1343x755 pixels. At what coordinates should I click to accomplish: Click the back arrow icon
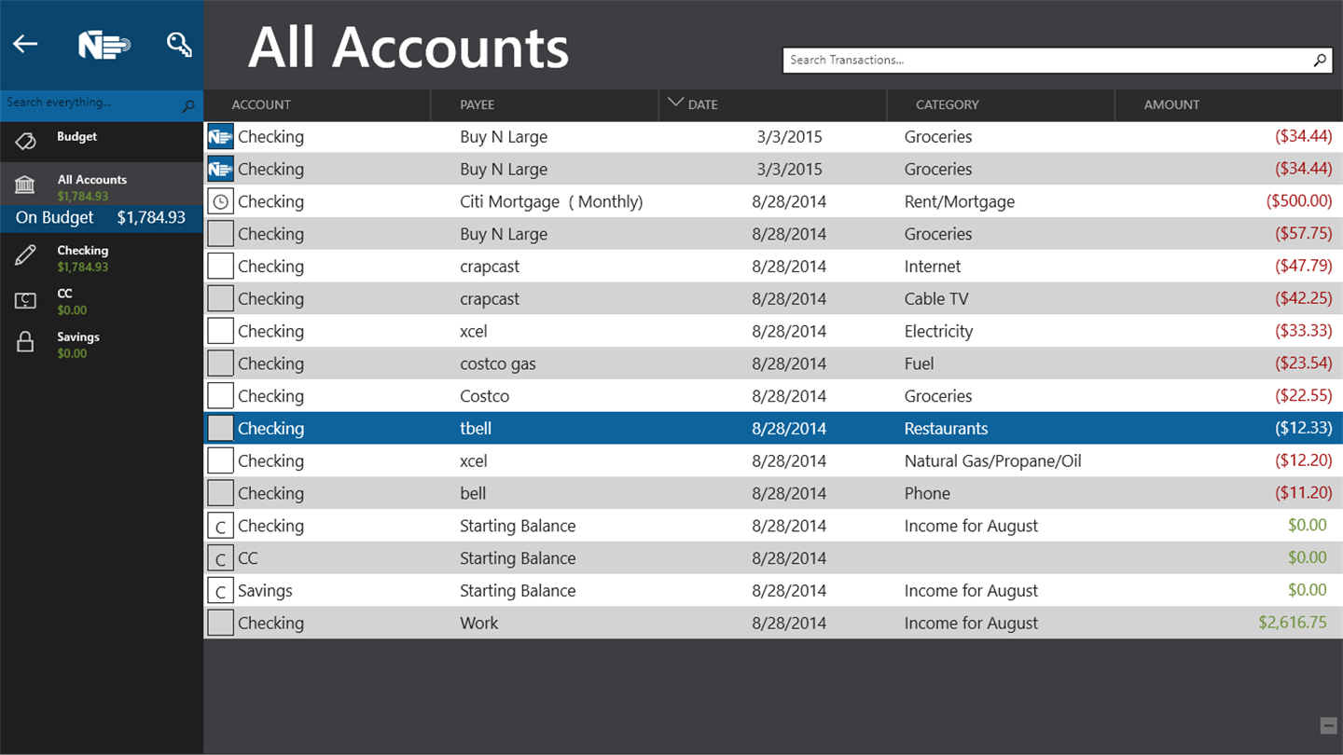[x=25, y=44]
